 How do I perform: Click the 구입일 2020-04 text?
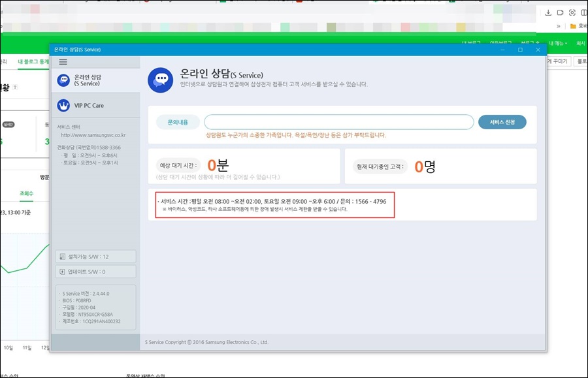click(79, 307)
